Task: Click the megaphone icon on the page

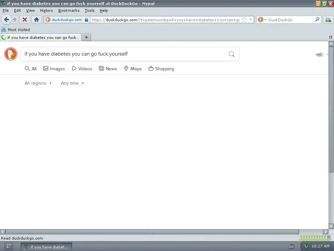Action: coord(320,55)
